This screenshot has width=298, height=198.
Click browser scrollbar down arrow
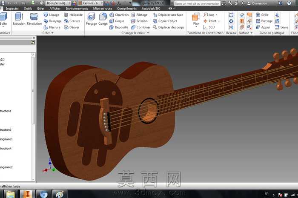pyautogui.click(x=33, y=179)
